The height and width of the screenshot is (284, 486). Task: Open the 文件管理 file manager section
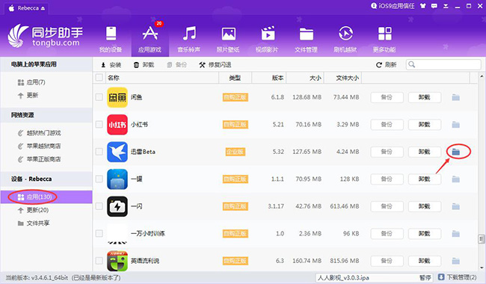tap(307, 40)
